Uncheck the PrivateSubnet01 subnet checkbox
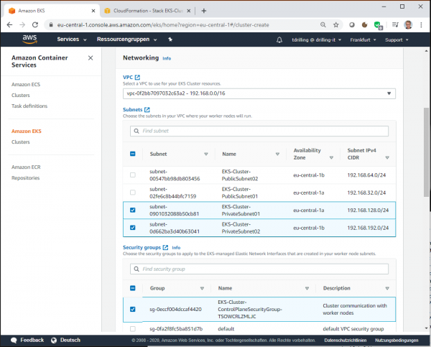This screenshot has height=347, width=431. tap(132, 210)
